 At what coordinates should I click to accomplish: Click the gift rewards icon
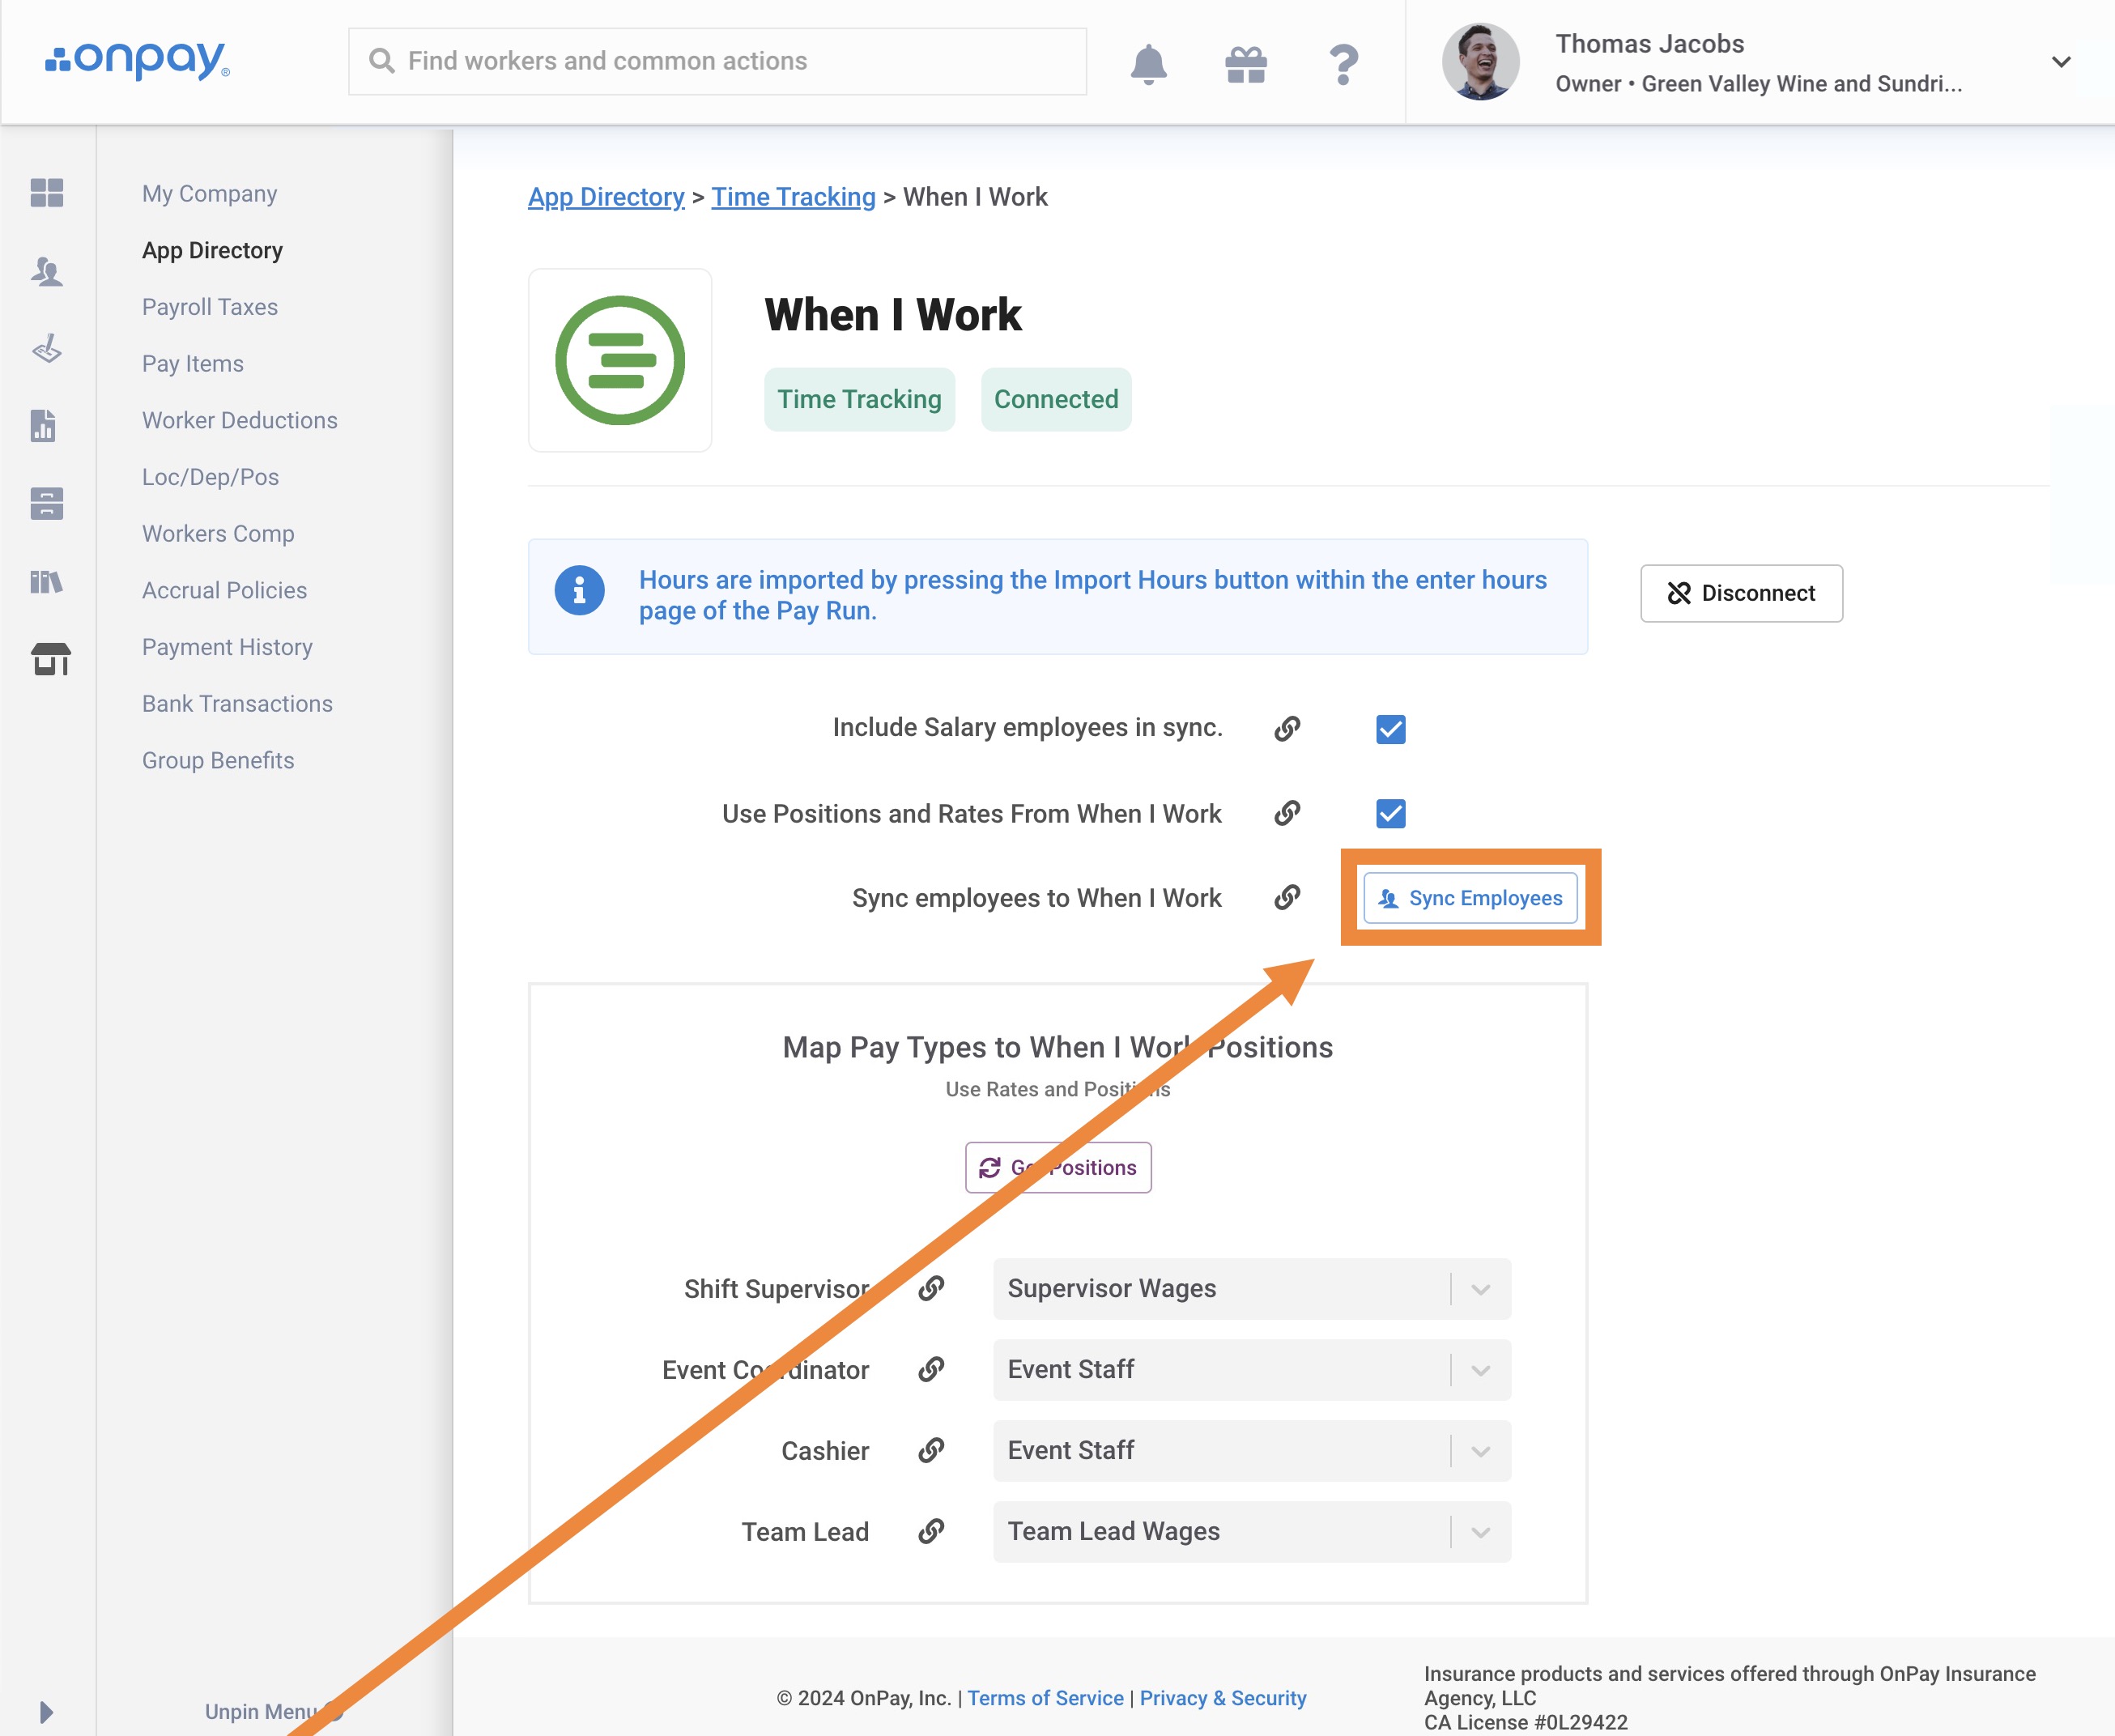1246,64
